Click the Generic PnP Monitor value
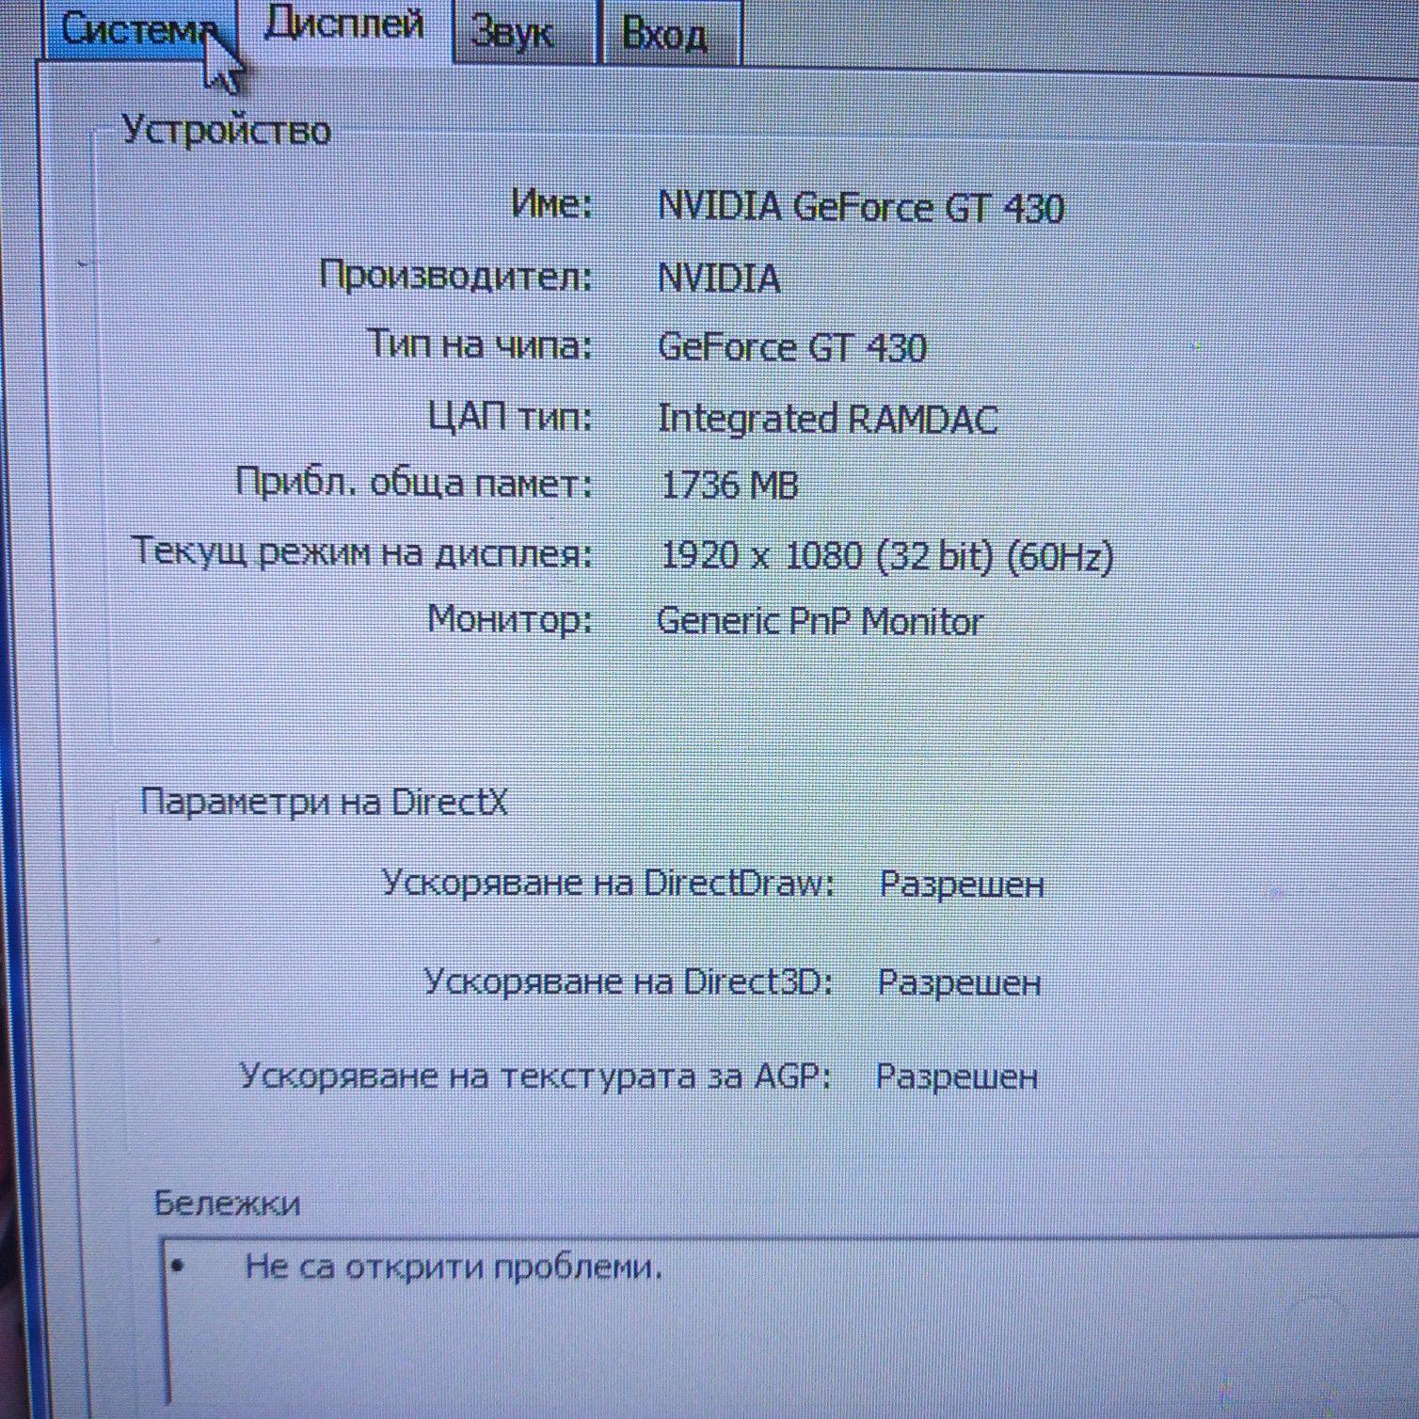 pos(820,622)
